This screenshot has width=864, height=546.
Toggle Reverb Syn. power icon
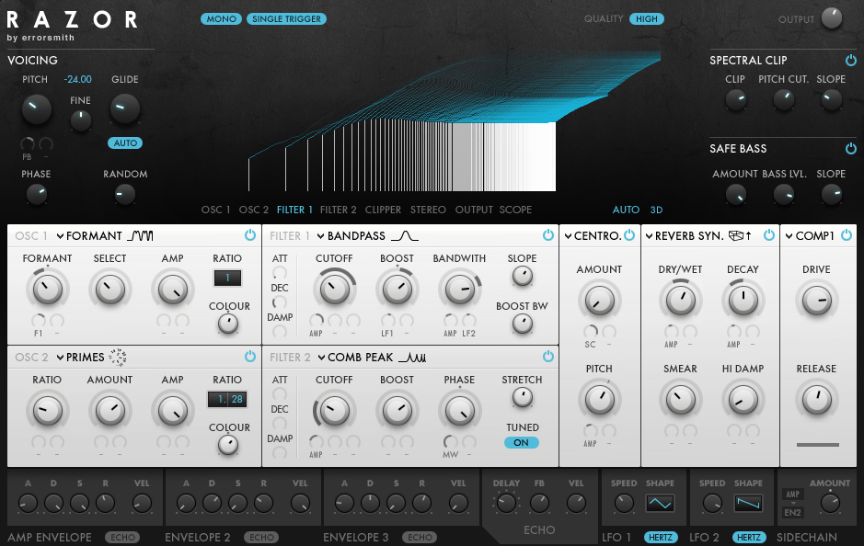769,235
